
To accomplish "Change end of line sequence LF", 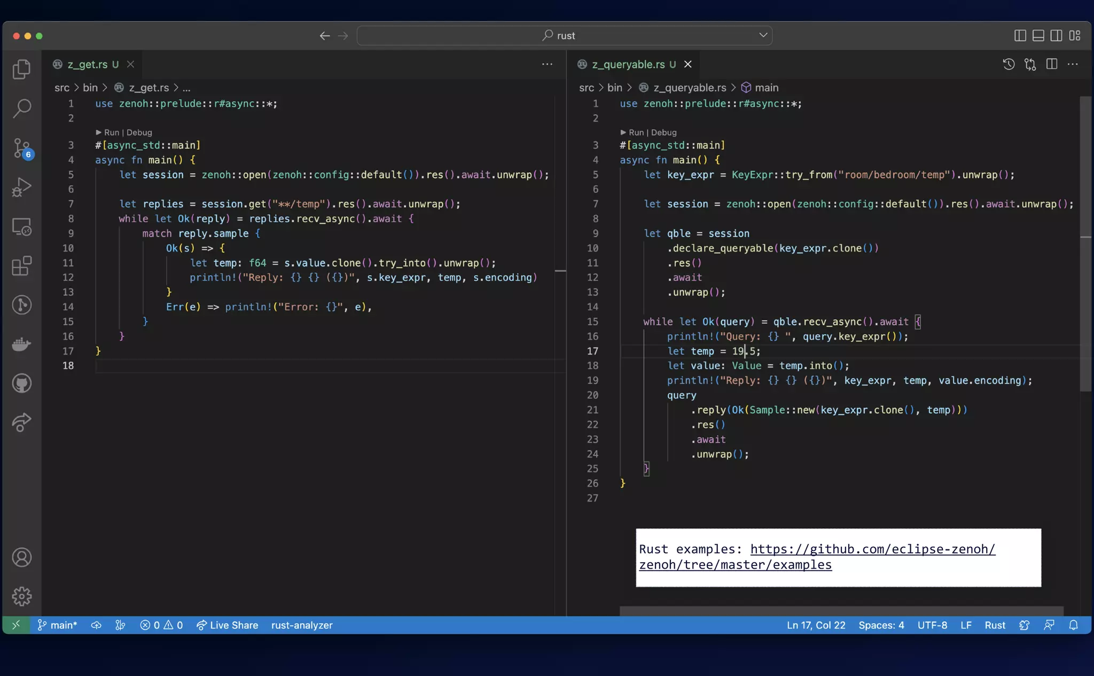I will pos(966,625).
